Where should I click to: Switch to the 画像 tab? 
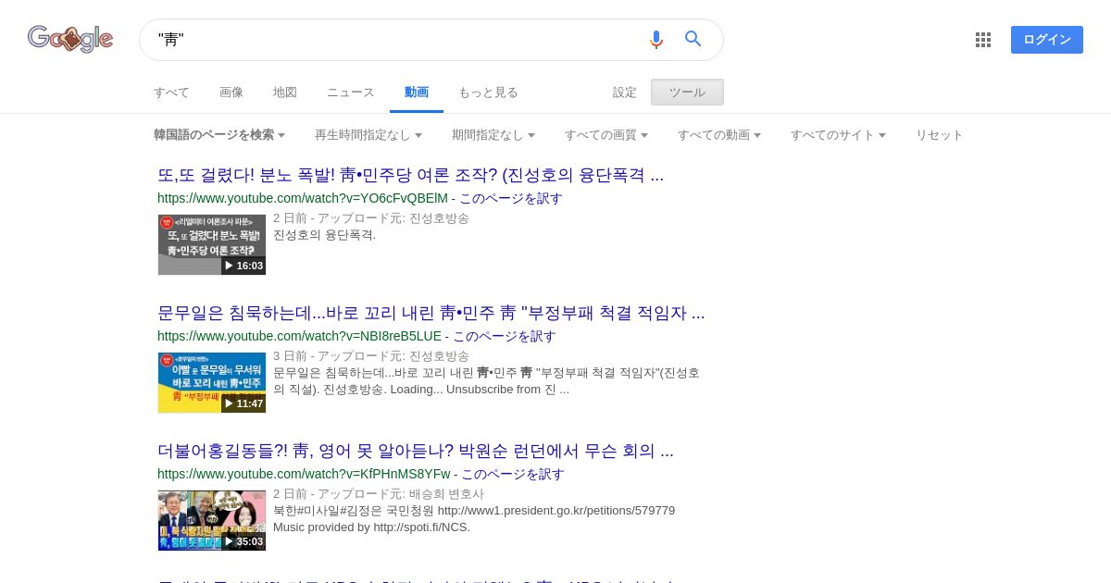pos(231,93)
